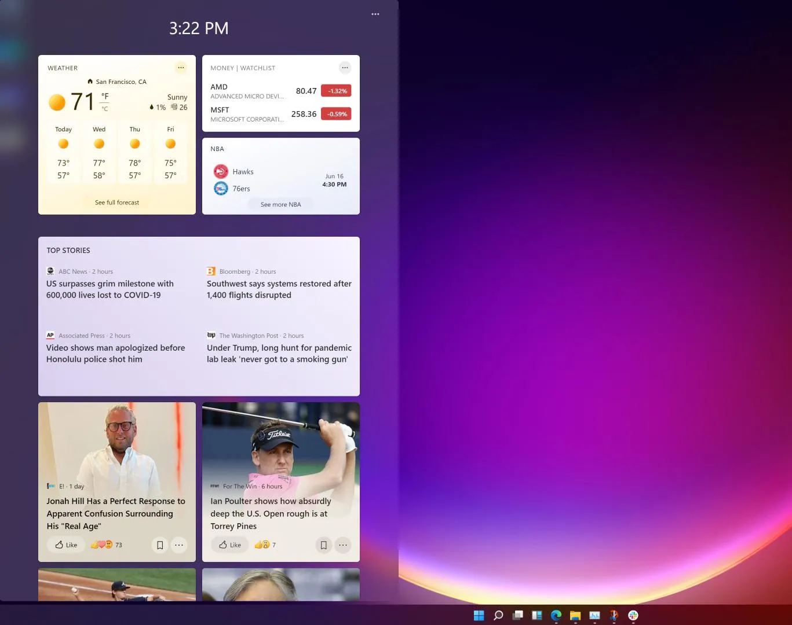Open more options on Jonah Hill card
This screenshot has width=792, height=625.
tap(179, 545)
